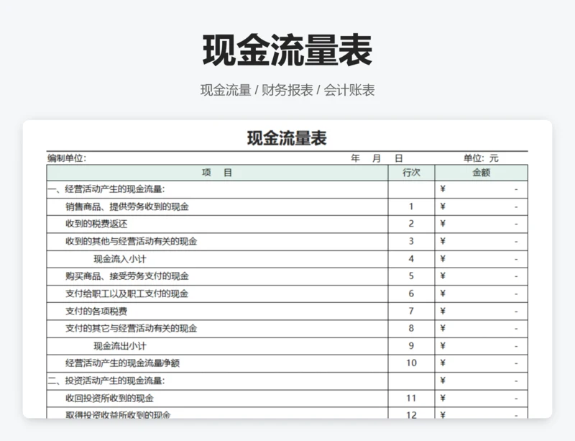Click row number 2 in 行次 column
Viewport: 575px width, 441px height.
(x=411, y=224)
